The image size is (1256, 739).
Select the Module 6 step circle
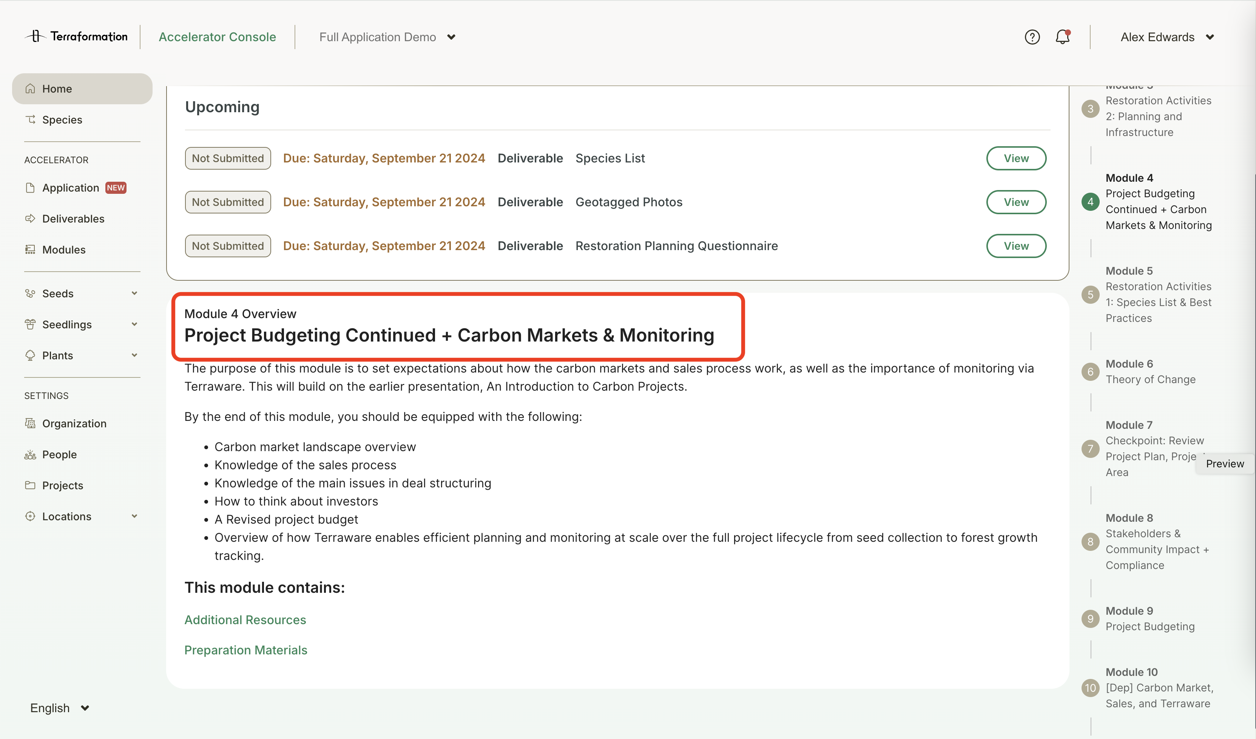pyautogui.click(x=1090, y=371)
